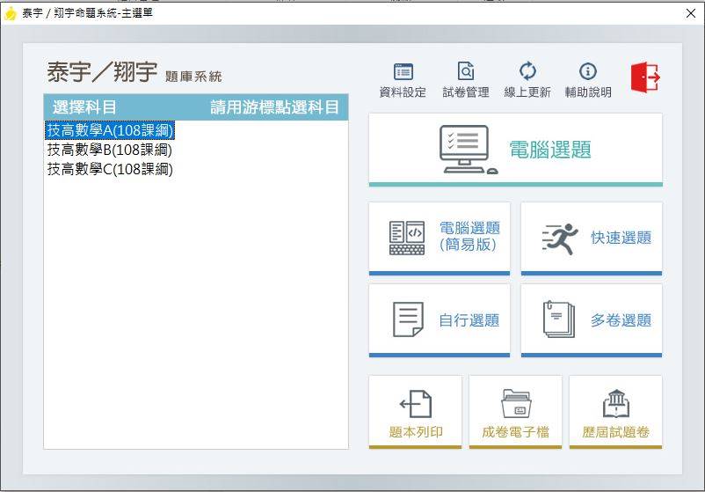Open 電腦選題(簡易版) simple version

[440, 239]
